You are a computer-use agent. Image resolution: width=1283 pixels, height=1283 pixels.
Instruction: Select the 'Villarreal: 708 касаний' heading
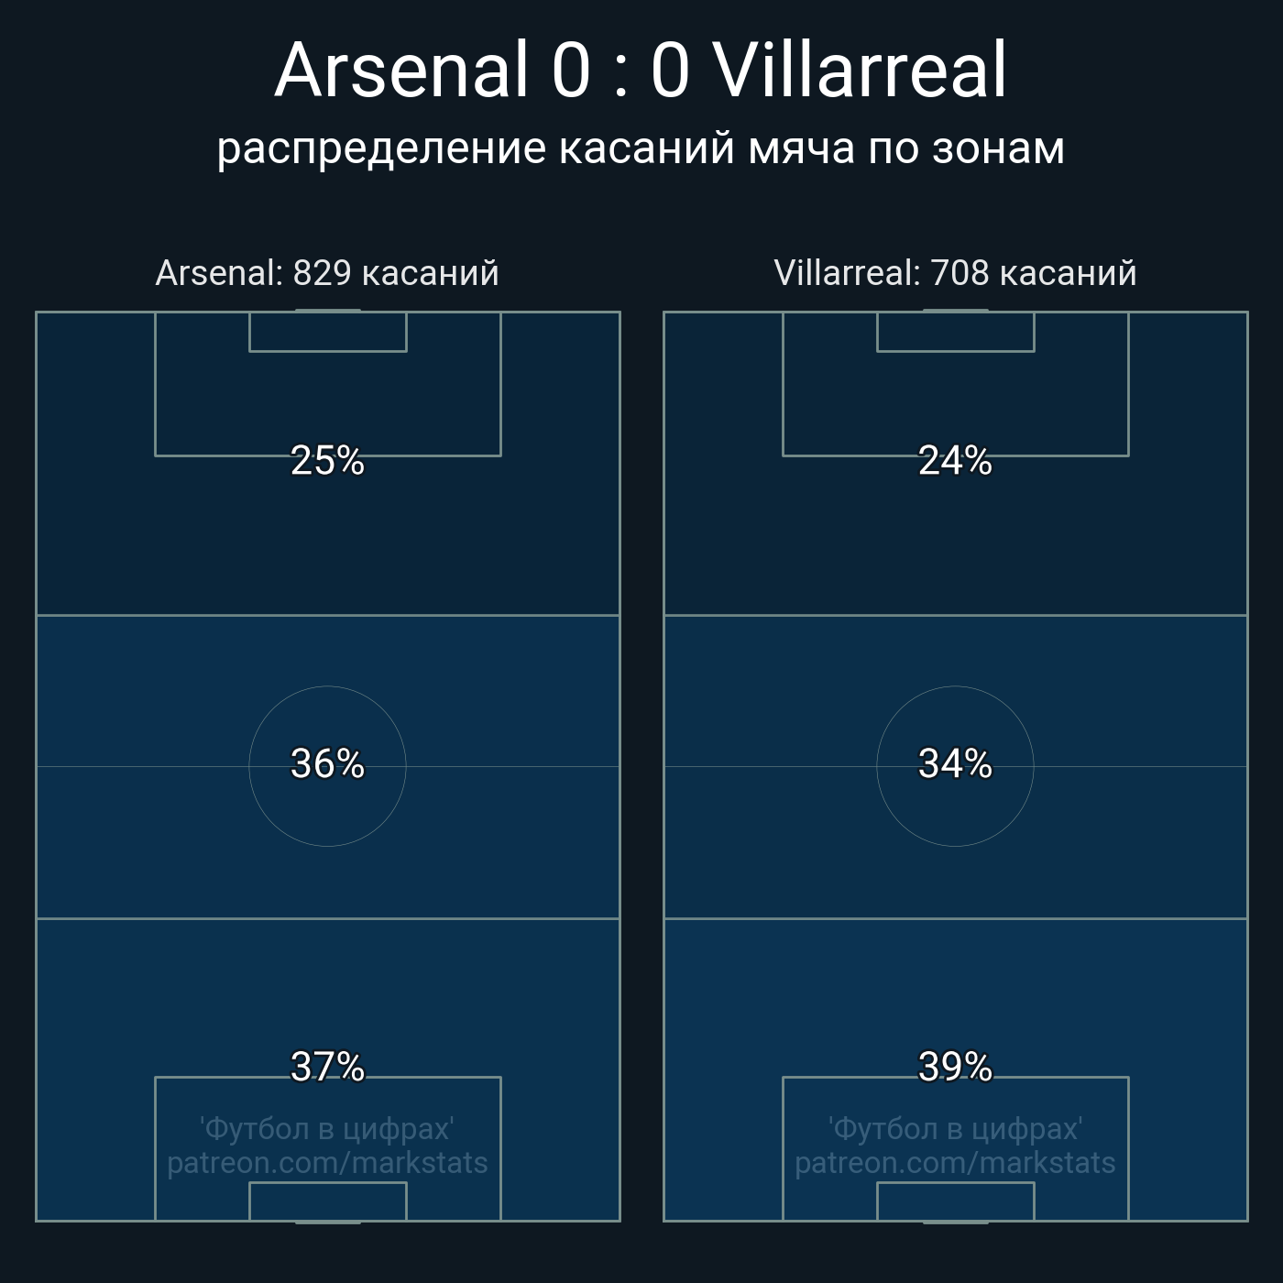coord(955,273)
